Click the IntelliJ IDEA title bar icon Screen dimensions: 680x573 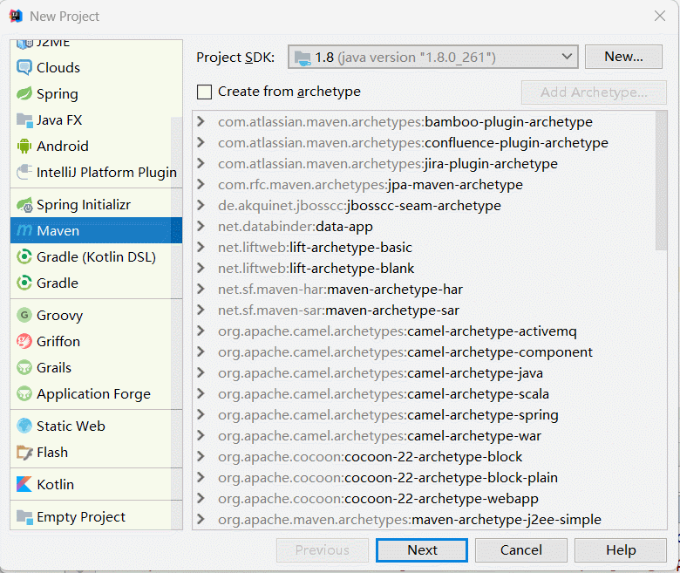point(16,17)
